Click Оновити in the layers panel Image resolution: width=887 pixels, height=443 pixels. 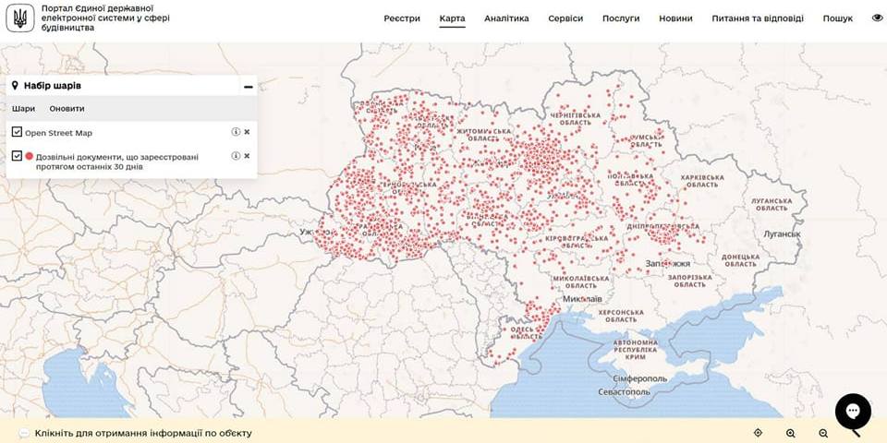pos(67,109)
